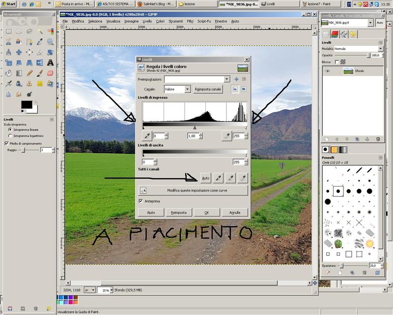
Task: Adjust the Opacità slider in layers panel
Action: pyautogui.click(x=351, y=56)
